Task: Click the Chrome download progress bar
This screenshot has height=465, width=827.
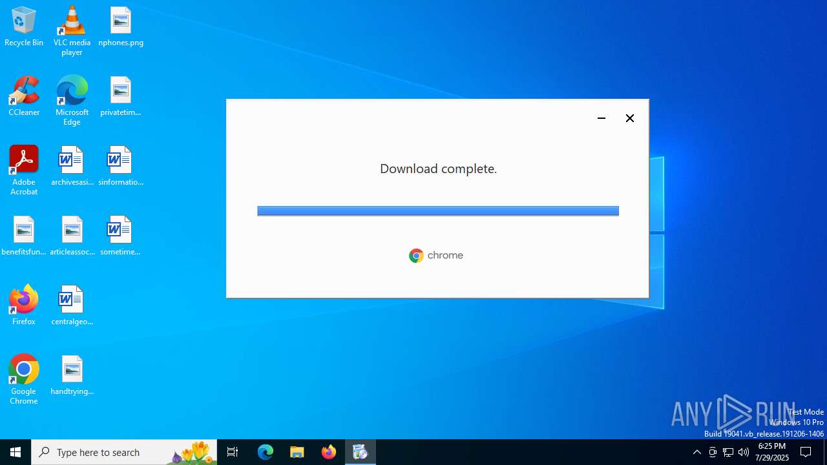Action: [438, 211]
